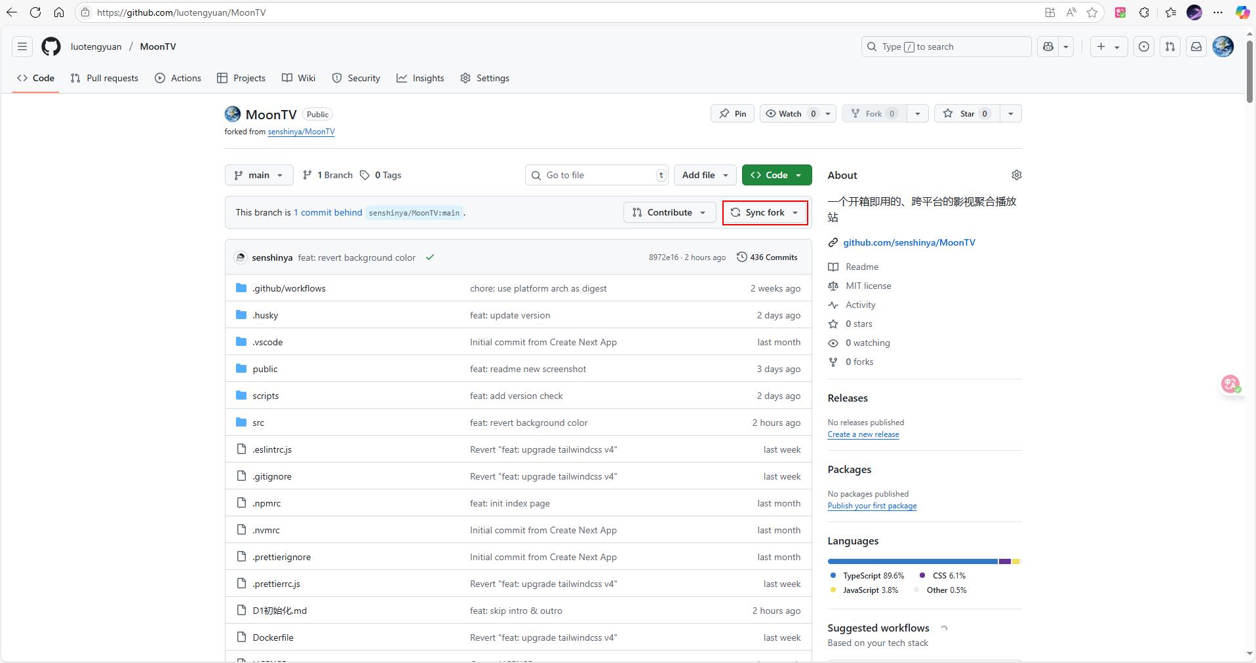Viewport: 1256px width, 663px height.
Task: Expand the main branch selector
Action: pos(259,175)
